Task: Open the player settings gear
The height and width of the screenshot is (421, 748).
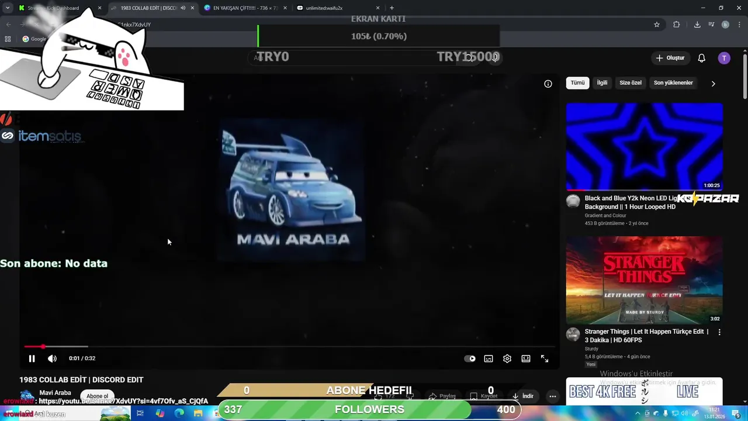Action: tap(507, 358)
